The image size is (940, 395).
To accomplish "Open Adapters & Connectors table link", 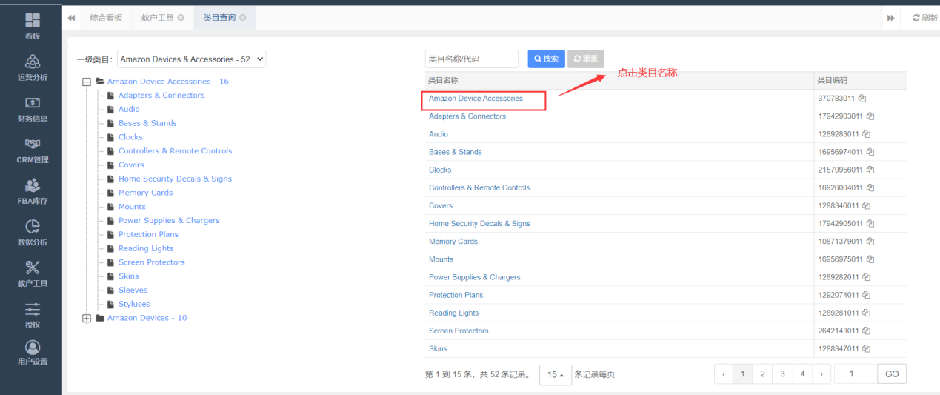I will pyautogui.click(x=467, y=116).
